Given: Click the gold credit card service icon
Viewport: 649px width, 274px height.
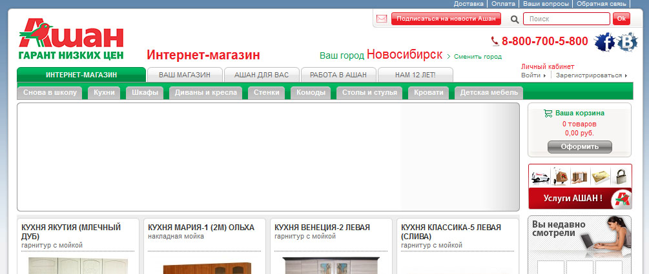Looking at the screenshot, I should (x=601, y=177).
